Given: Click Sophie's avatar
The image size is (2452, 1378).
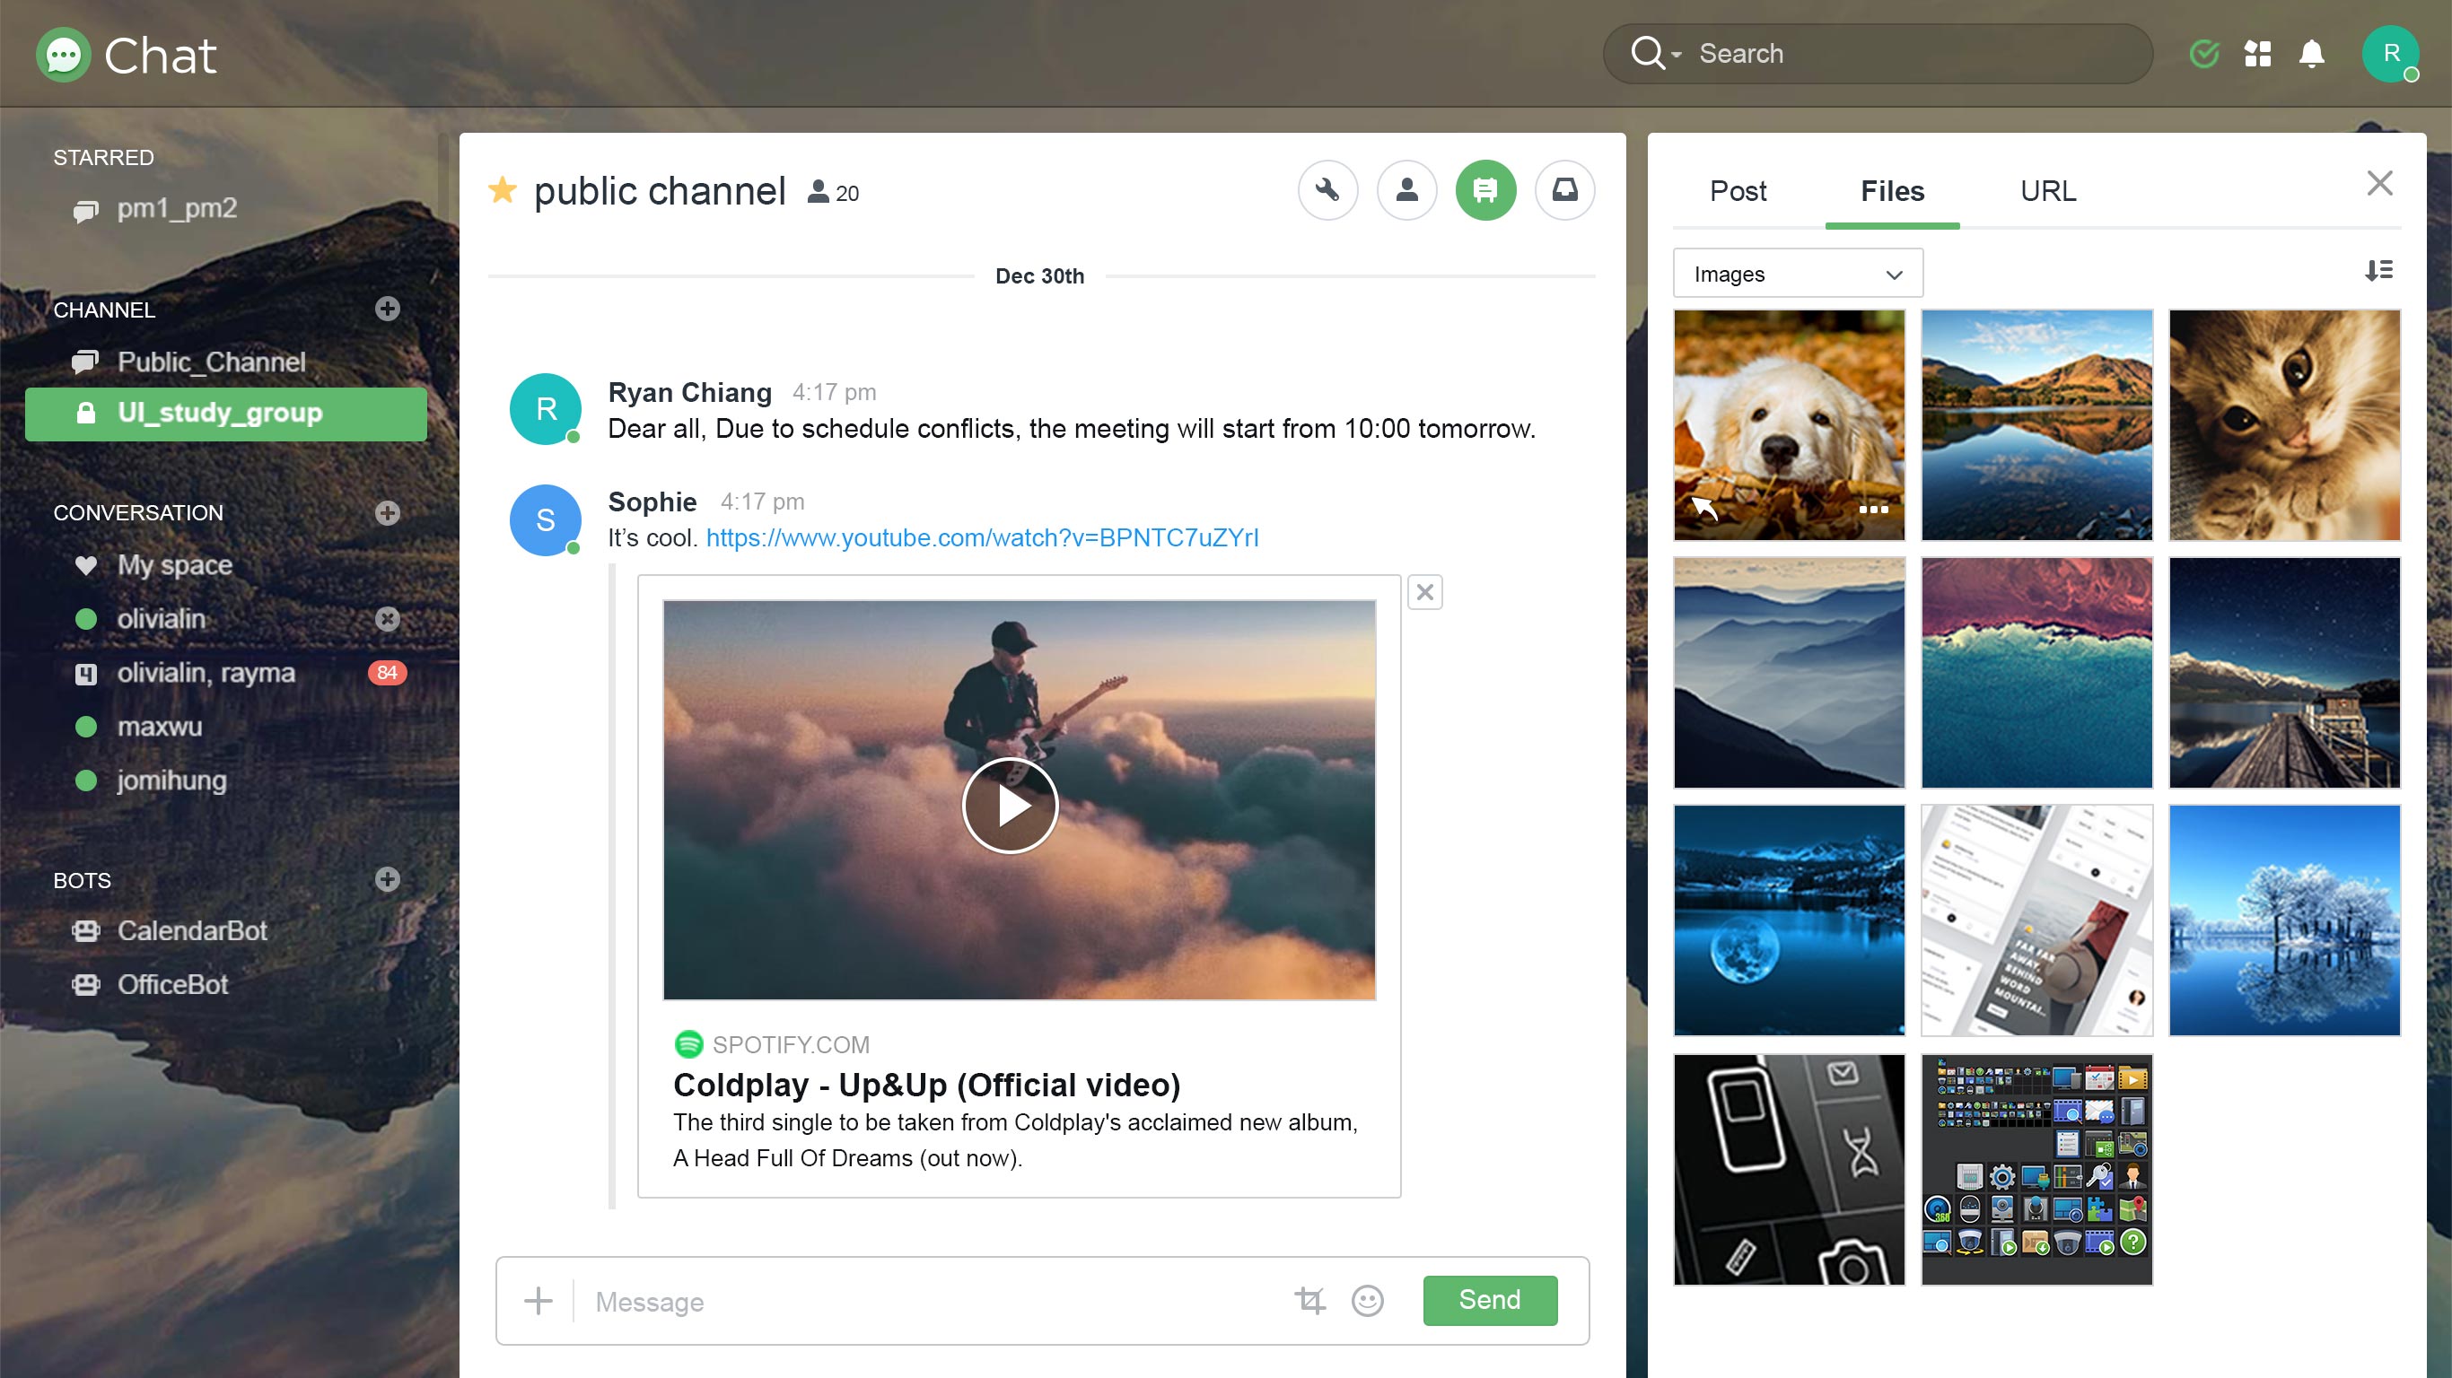Looking at the screenshot, I should pyautogui.click(x=546, y=520).
